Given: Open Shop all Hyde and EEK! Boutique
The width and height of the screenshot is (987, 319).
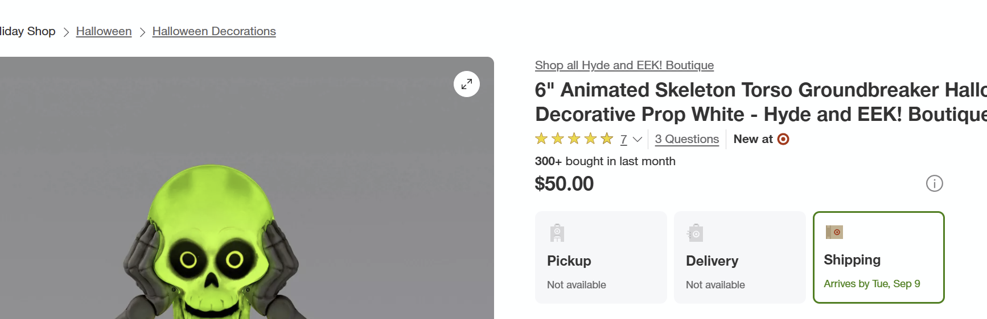Looking at the screenshot, I should coord(624,65).
